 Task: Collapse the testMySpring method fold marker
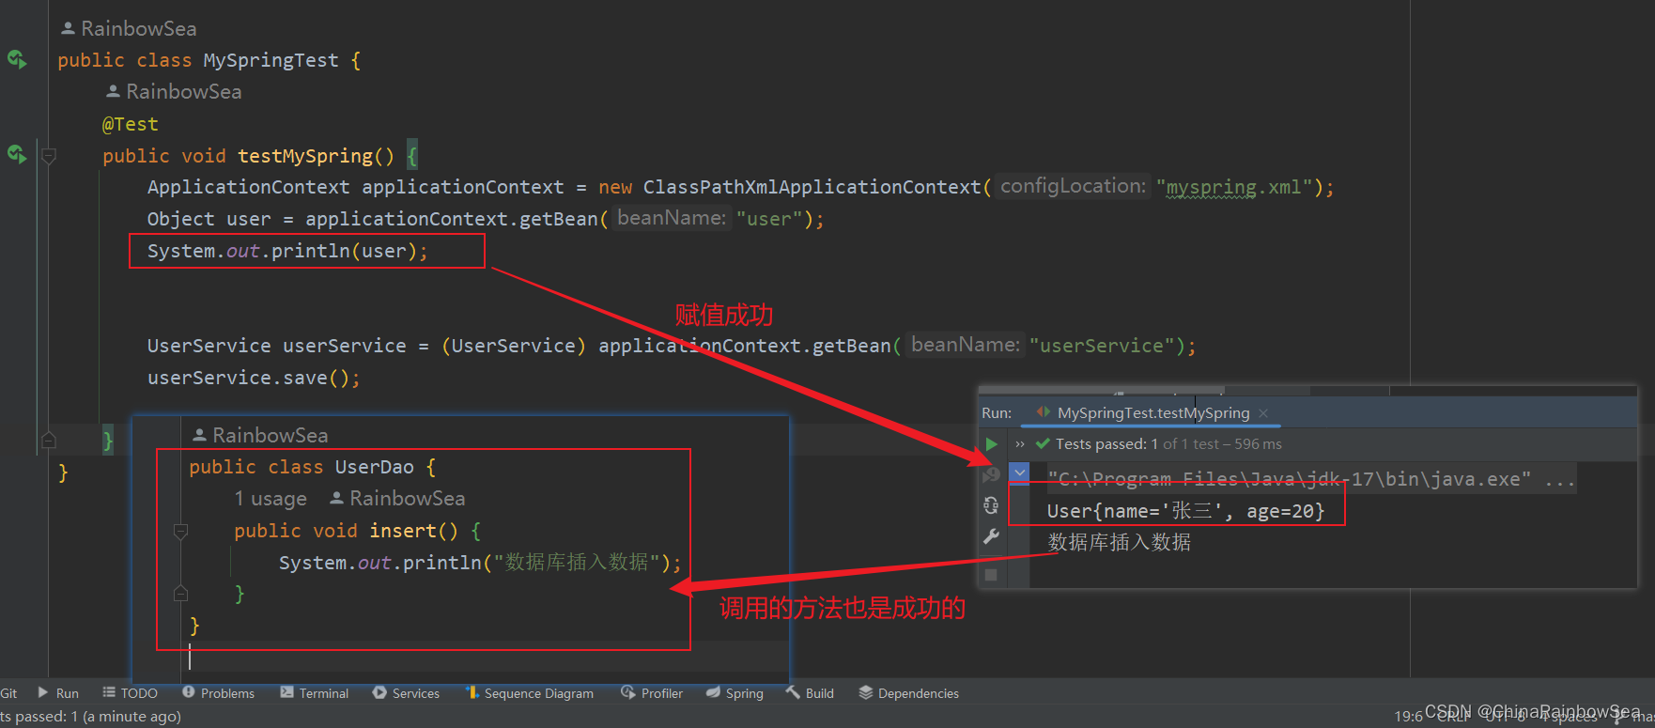(x=49, y=156)
